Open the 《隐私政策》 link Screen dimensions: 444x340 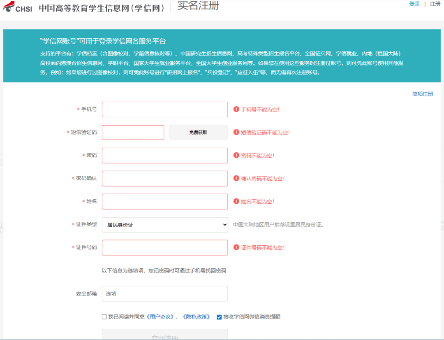coord(196,317)
